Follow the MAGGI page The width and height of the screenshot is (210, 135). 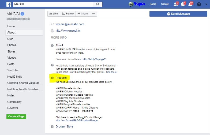pos(67,14)
